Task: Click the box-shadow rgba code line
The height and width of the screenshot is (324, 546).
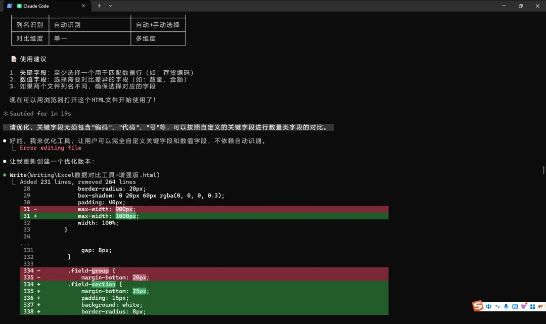Action: click(151, 196)
